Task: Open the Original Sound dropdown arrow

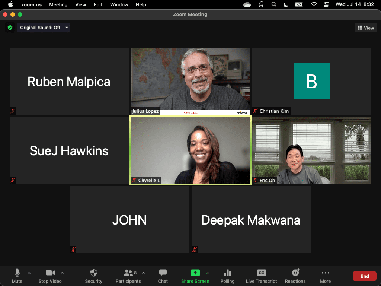Action: [x=67, y=28]
